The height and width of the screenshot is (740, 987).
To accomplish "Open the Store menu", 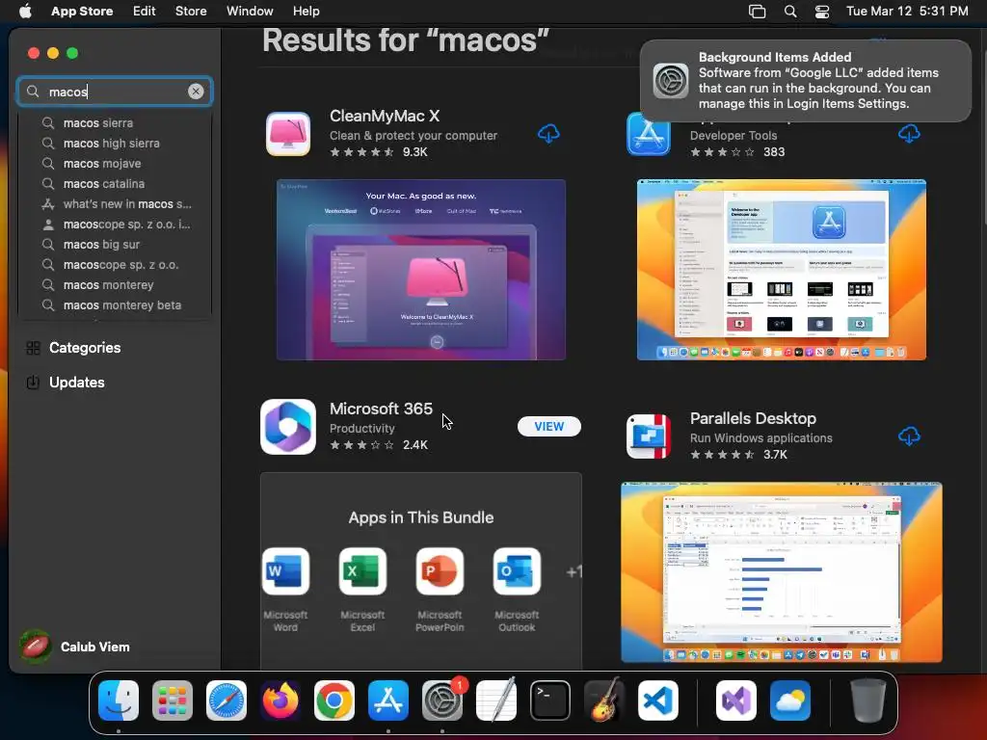I will (191, 11).
